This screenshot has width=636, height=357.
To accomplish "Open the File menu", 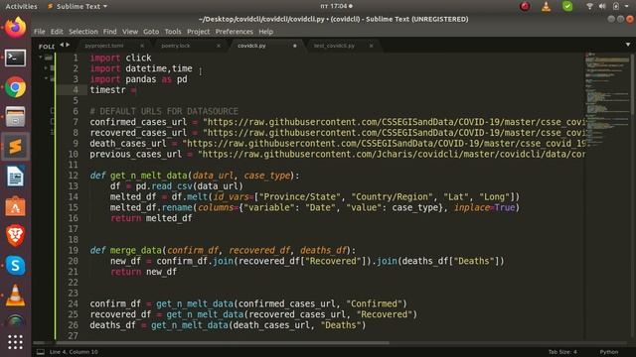I will [40, 32].
